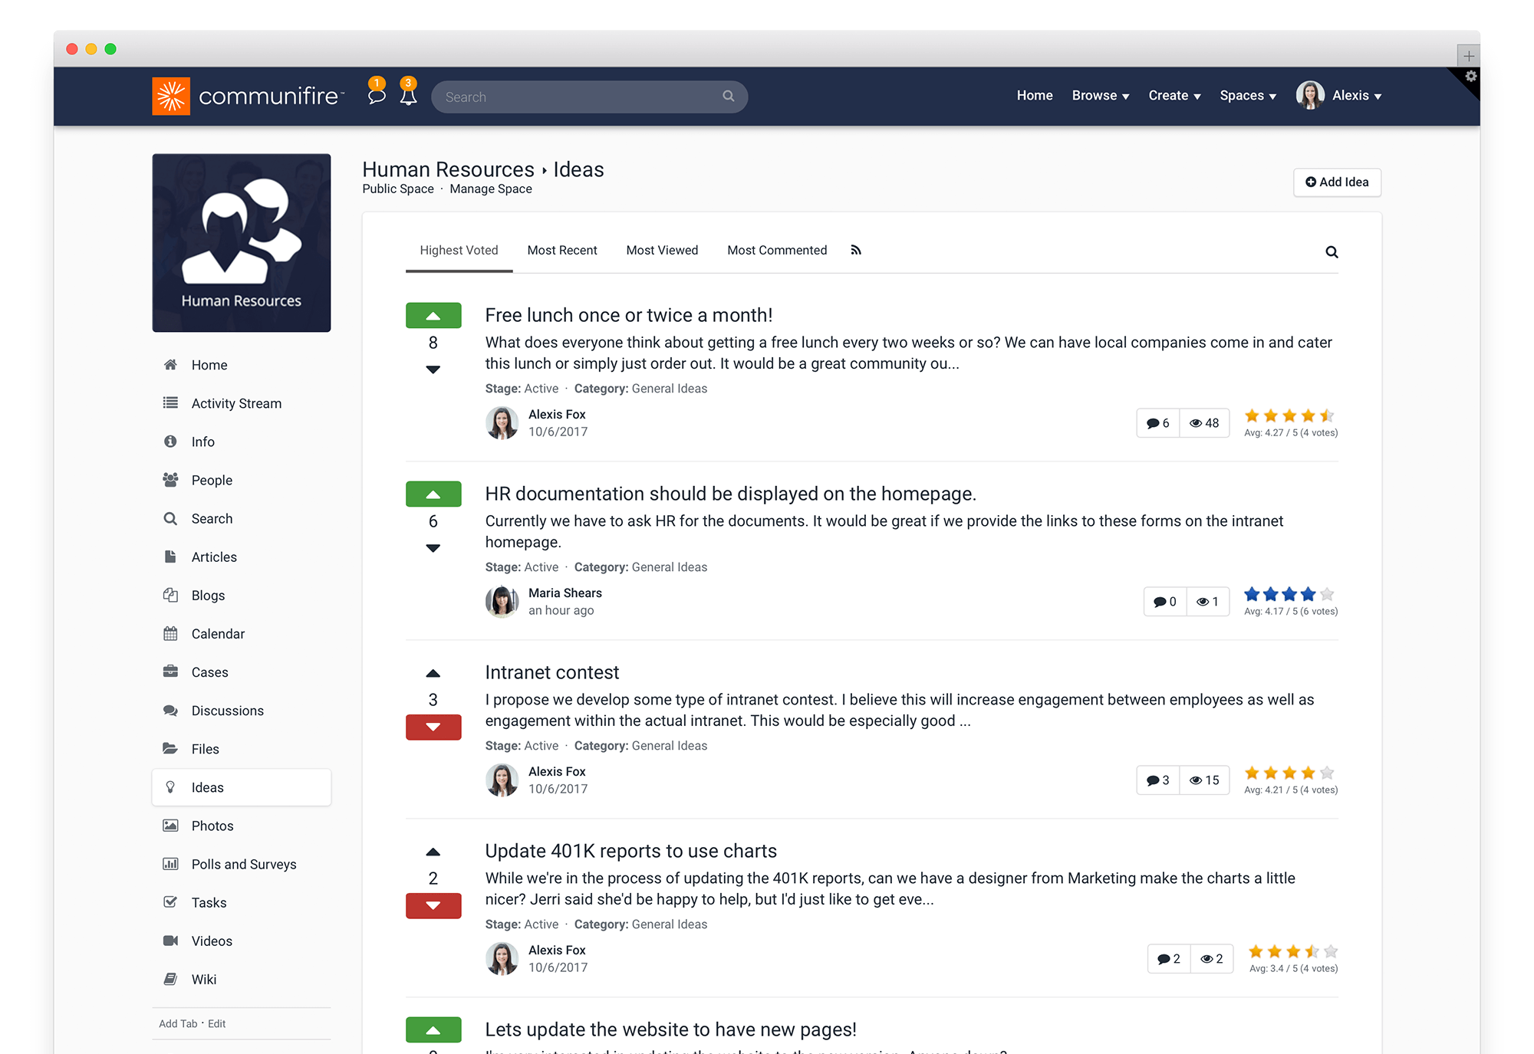Switch to the Most Recent tab
The image size is (1534, 1054).
562,250
